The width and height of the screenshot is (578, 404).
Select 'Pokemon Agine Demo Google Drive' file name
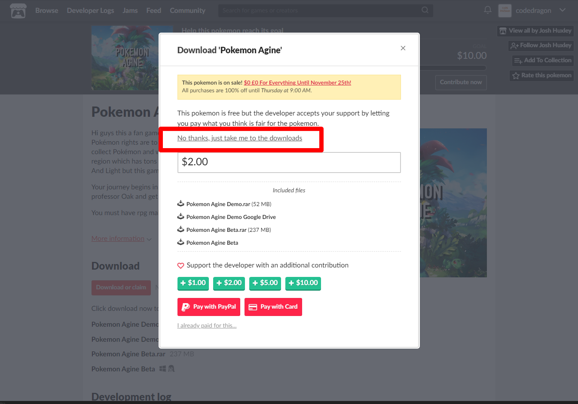(x=231, y=217)
